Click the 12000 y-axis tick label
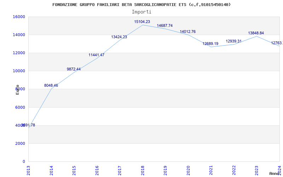Image resolution: width=283 pixels, height=177 pixels. coord(19,53)
